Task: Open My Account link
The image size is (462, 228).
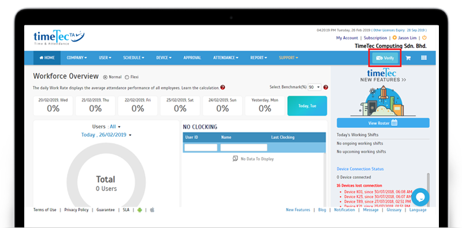Action: point(347,38)
